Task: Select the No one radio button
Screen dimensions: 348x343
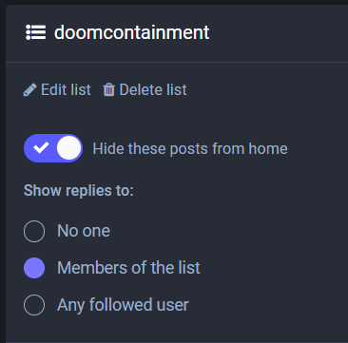Action: pos(34,231)
